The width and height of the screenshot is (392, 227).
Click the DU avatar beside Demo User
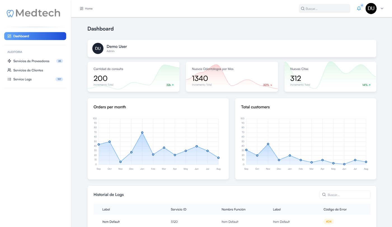pyautogui.click(x=98, y=48)
